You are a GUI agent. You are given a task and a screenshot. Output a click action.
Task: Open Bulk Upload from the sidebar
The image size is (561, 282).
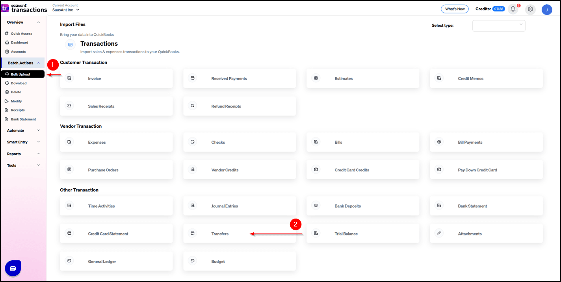click(x=22, y=74)
